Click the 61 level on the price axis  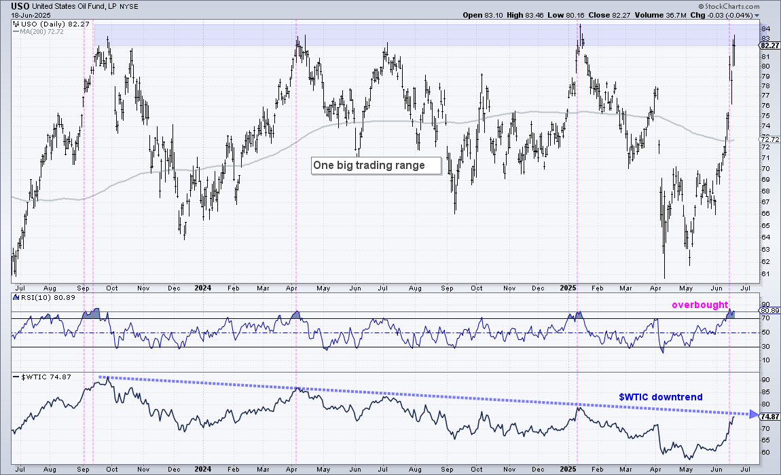coord(765,274)
